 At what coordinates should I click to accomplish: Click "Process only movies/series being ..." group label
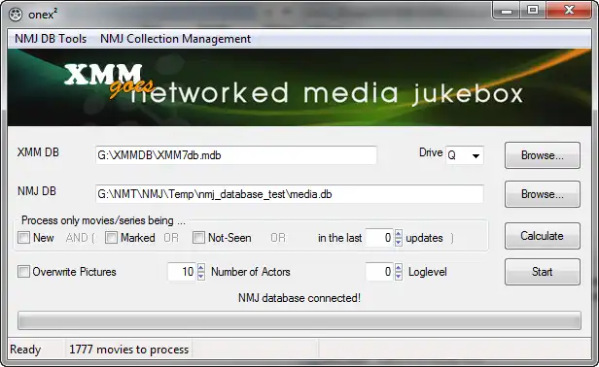click(103, 220)
